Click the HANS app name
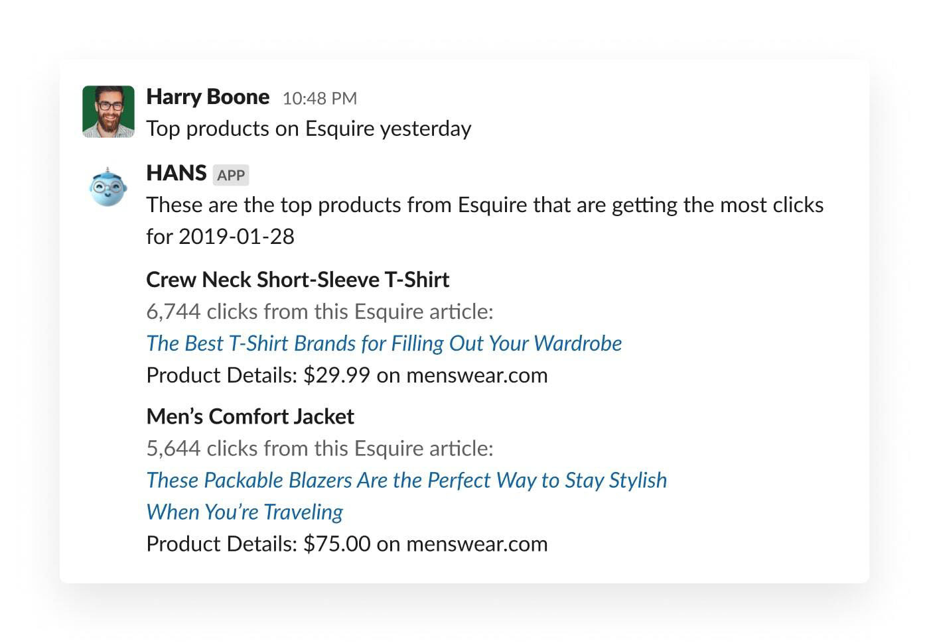 pyautogui.click(x=177, y=173)
